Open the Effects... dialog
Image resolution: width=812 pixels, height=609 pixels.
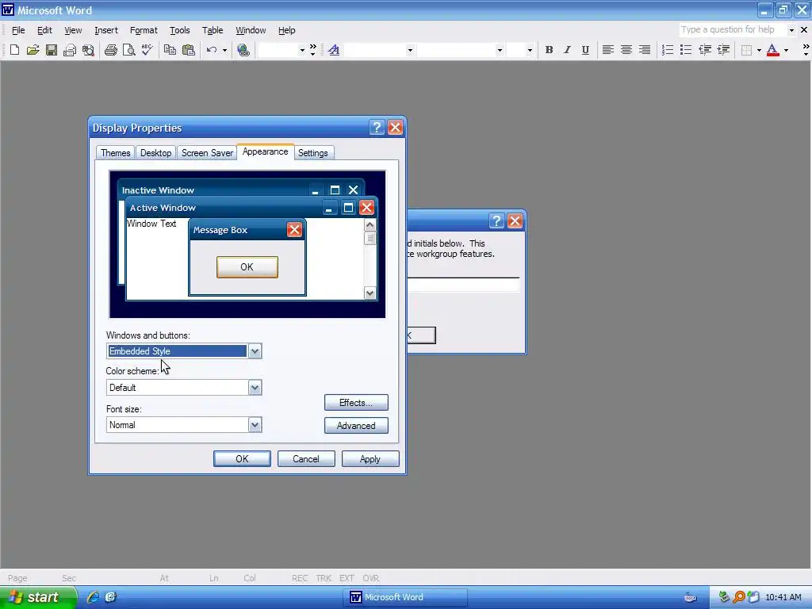coord(356,402)
